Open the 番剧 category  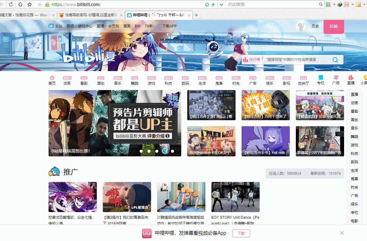(84, 80)
